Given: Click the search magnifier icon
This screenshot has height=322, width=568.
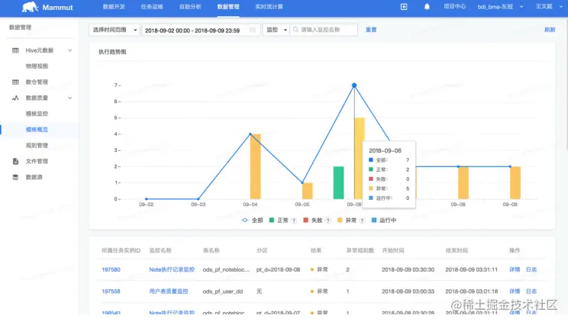Looking at the screenshot, I should 295,30.
